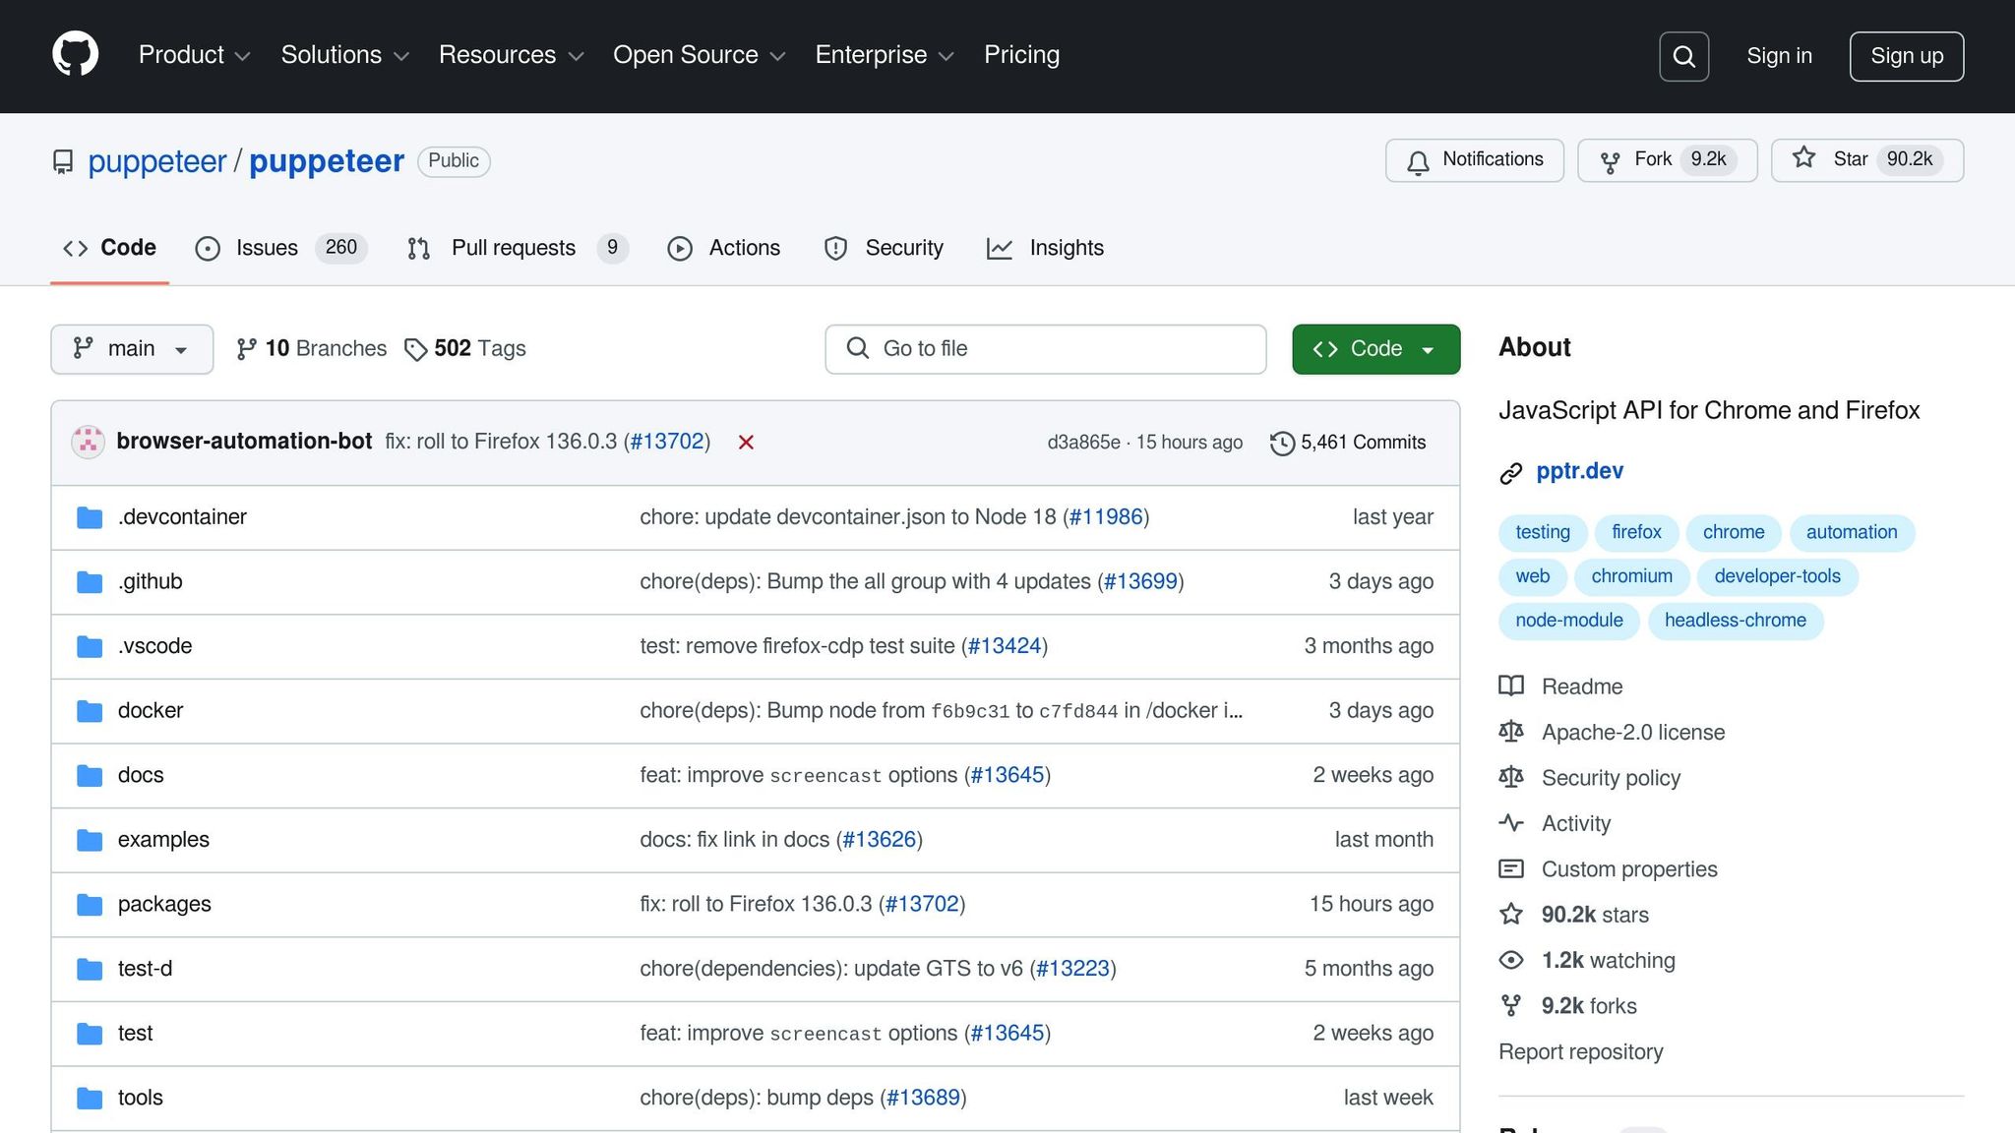This screenshot has width=2015, height=1133.
Task: Click the Activity pulse icon
Action: click(1510, 823)
